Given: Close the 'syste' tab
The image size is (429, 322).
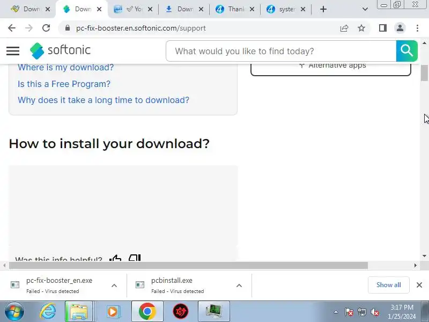Looking at the screenshot, I should (303, 9).
